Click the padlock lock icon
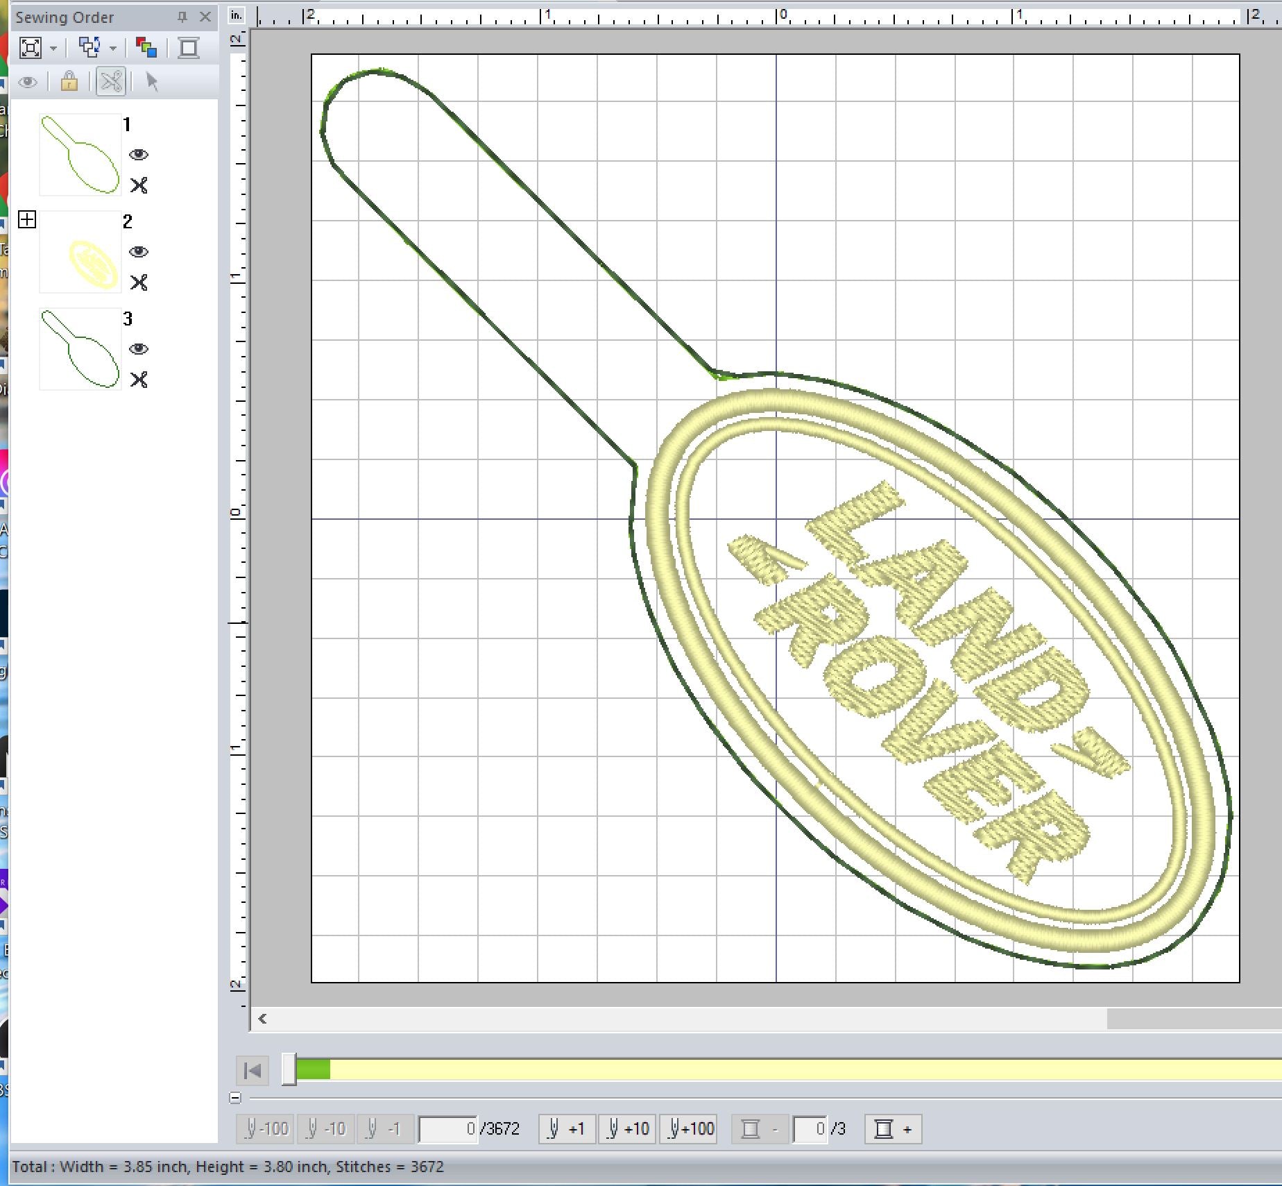Viewport: 1282px width, 1186px height. [x=69, y=82]
